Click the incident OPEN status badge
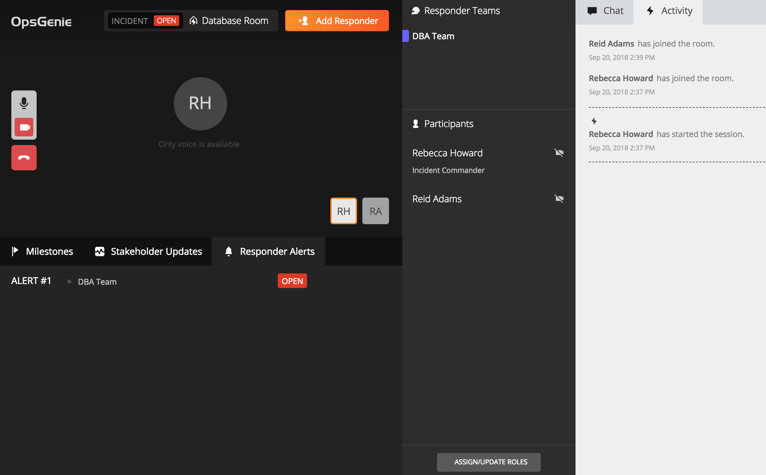 tap(166, 21)
